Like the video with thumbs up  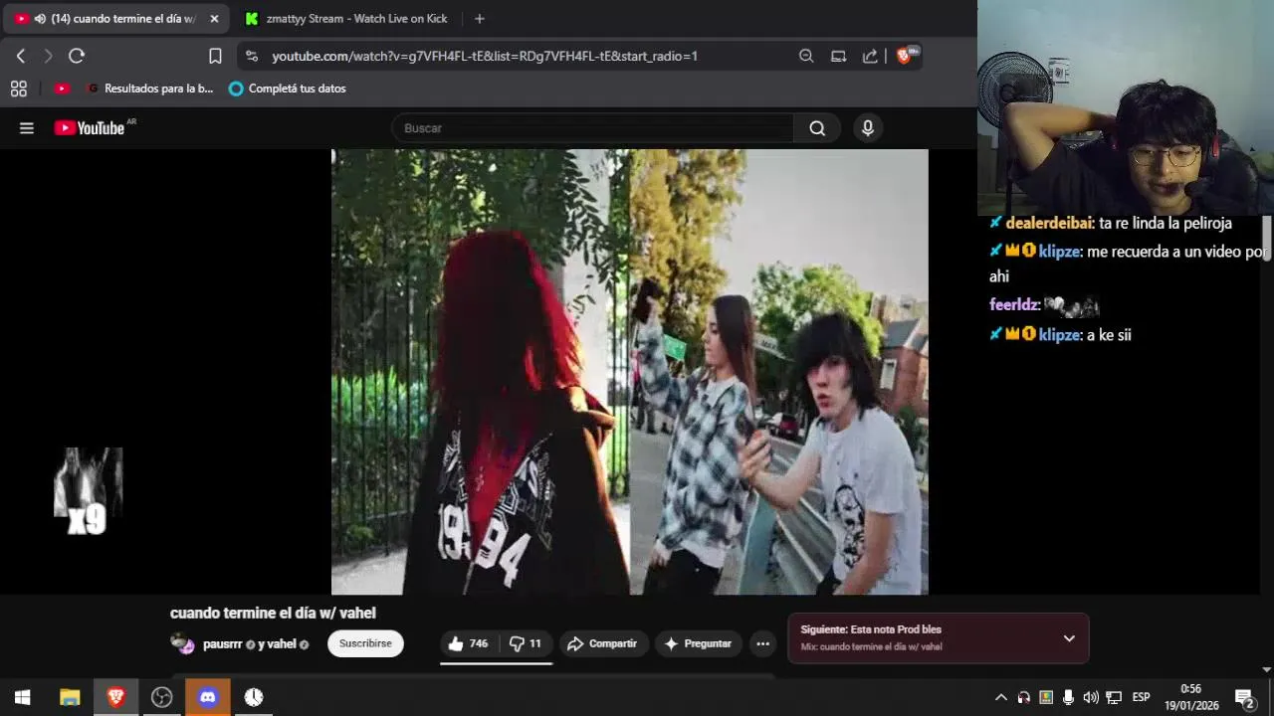(x=468, y=643)
